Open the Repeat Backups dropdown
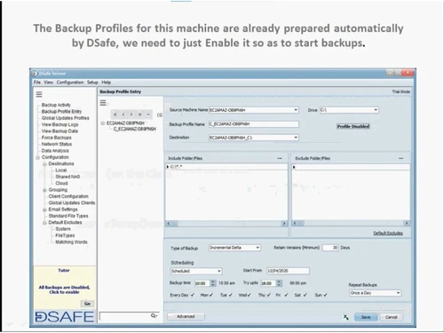 pos(398,293)
